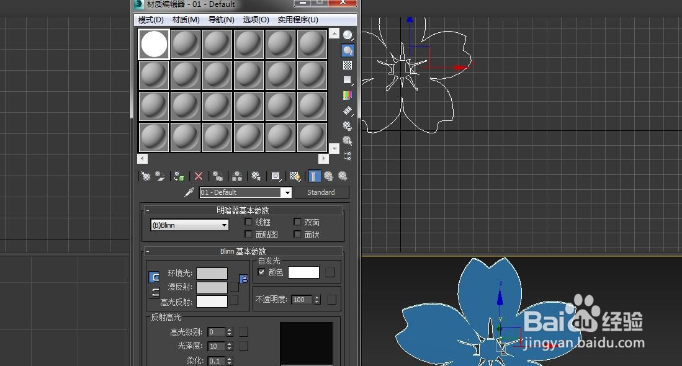Click the Make Material Copy icon

coord(218,176)
